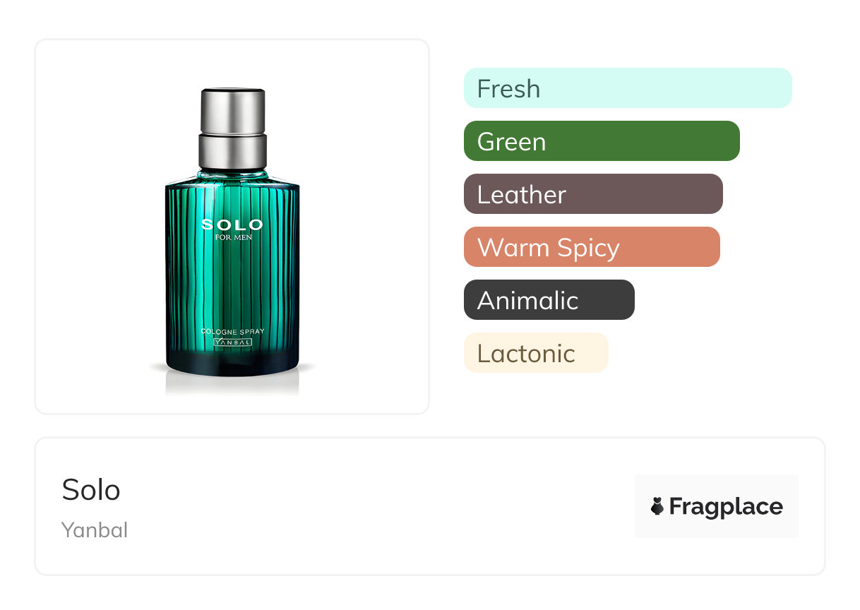Click the Warm Spicy label text
This screenshot has height=610, width=860.
pos(549,248)
